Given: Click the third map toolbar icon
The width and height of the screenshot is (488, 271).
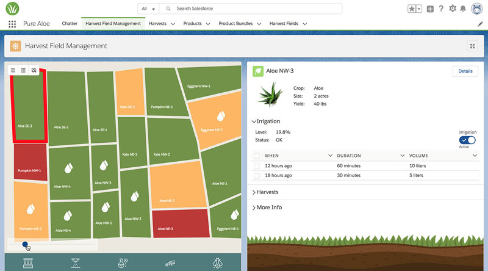Looking at the screenshot, I should tap(34, 70).
